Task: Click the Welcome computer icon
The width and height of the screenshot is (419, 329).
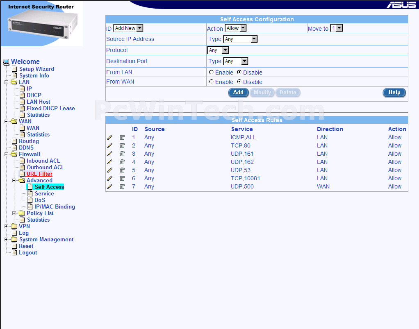Action: pyautogui.click(x=6, y=62)
